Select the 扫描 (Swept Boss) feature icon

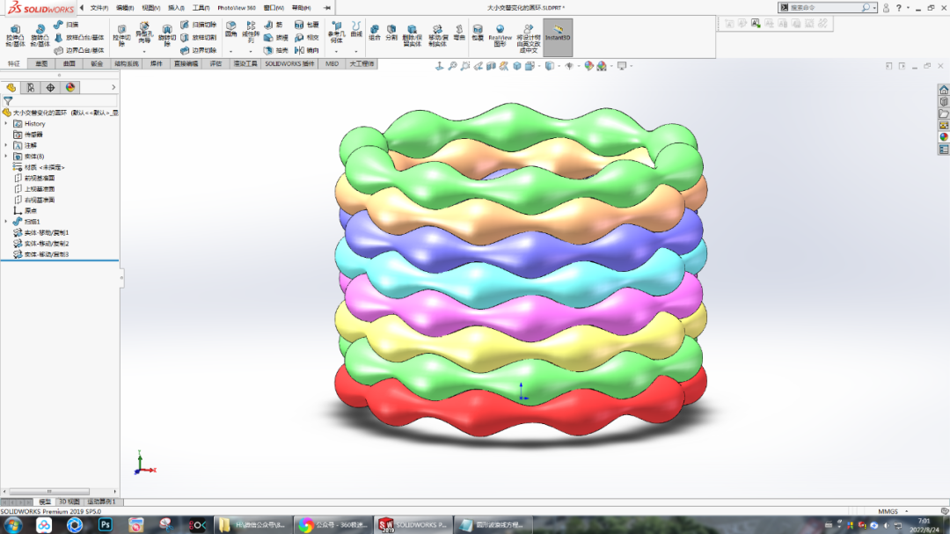60,24
